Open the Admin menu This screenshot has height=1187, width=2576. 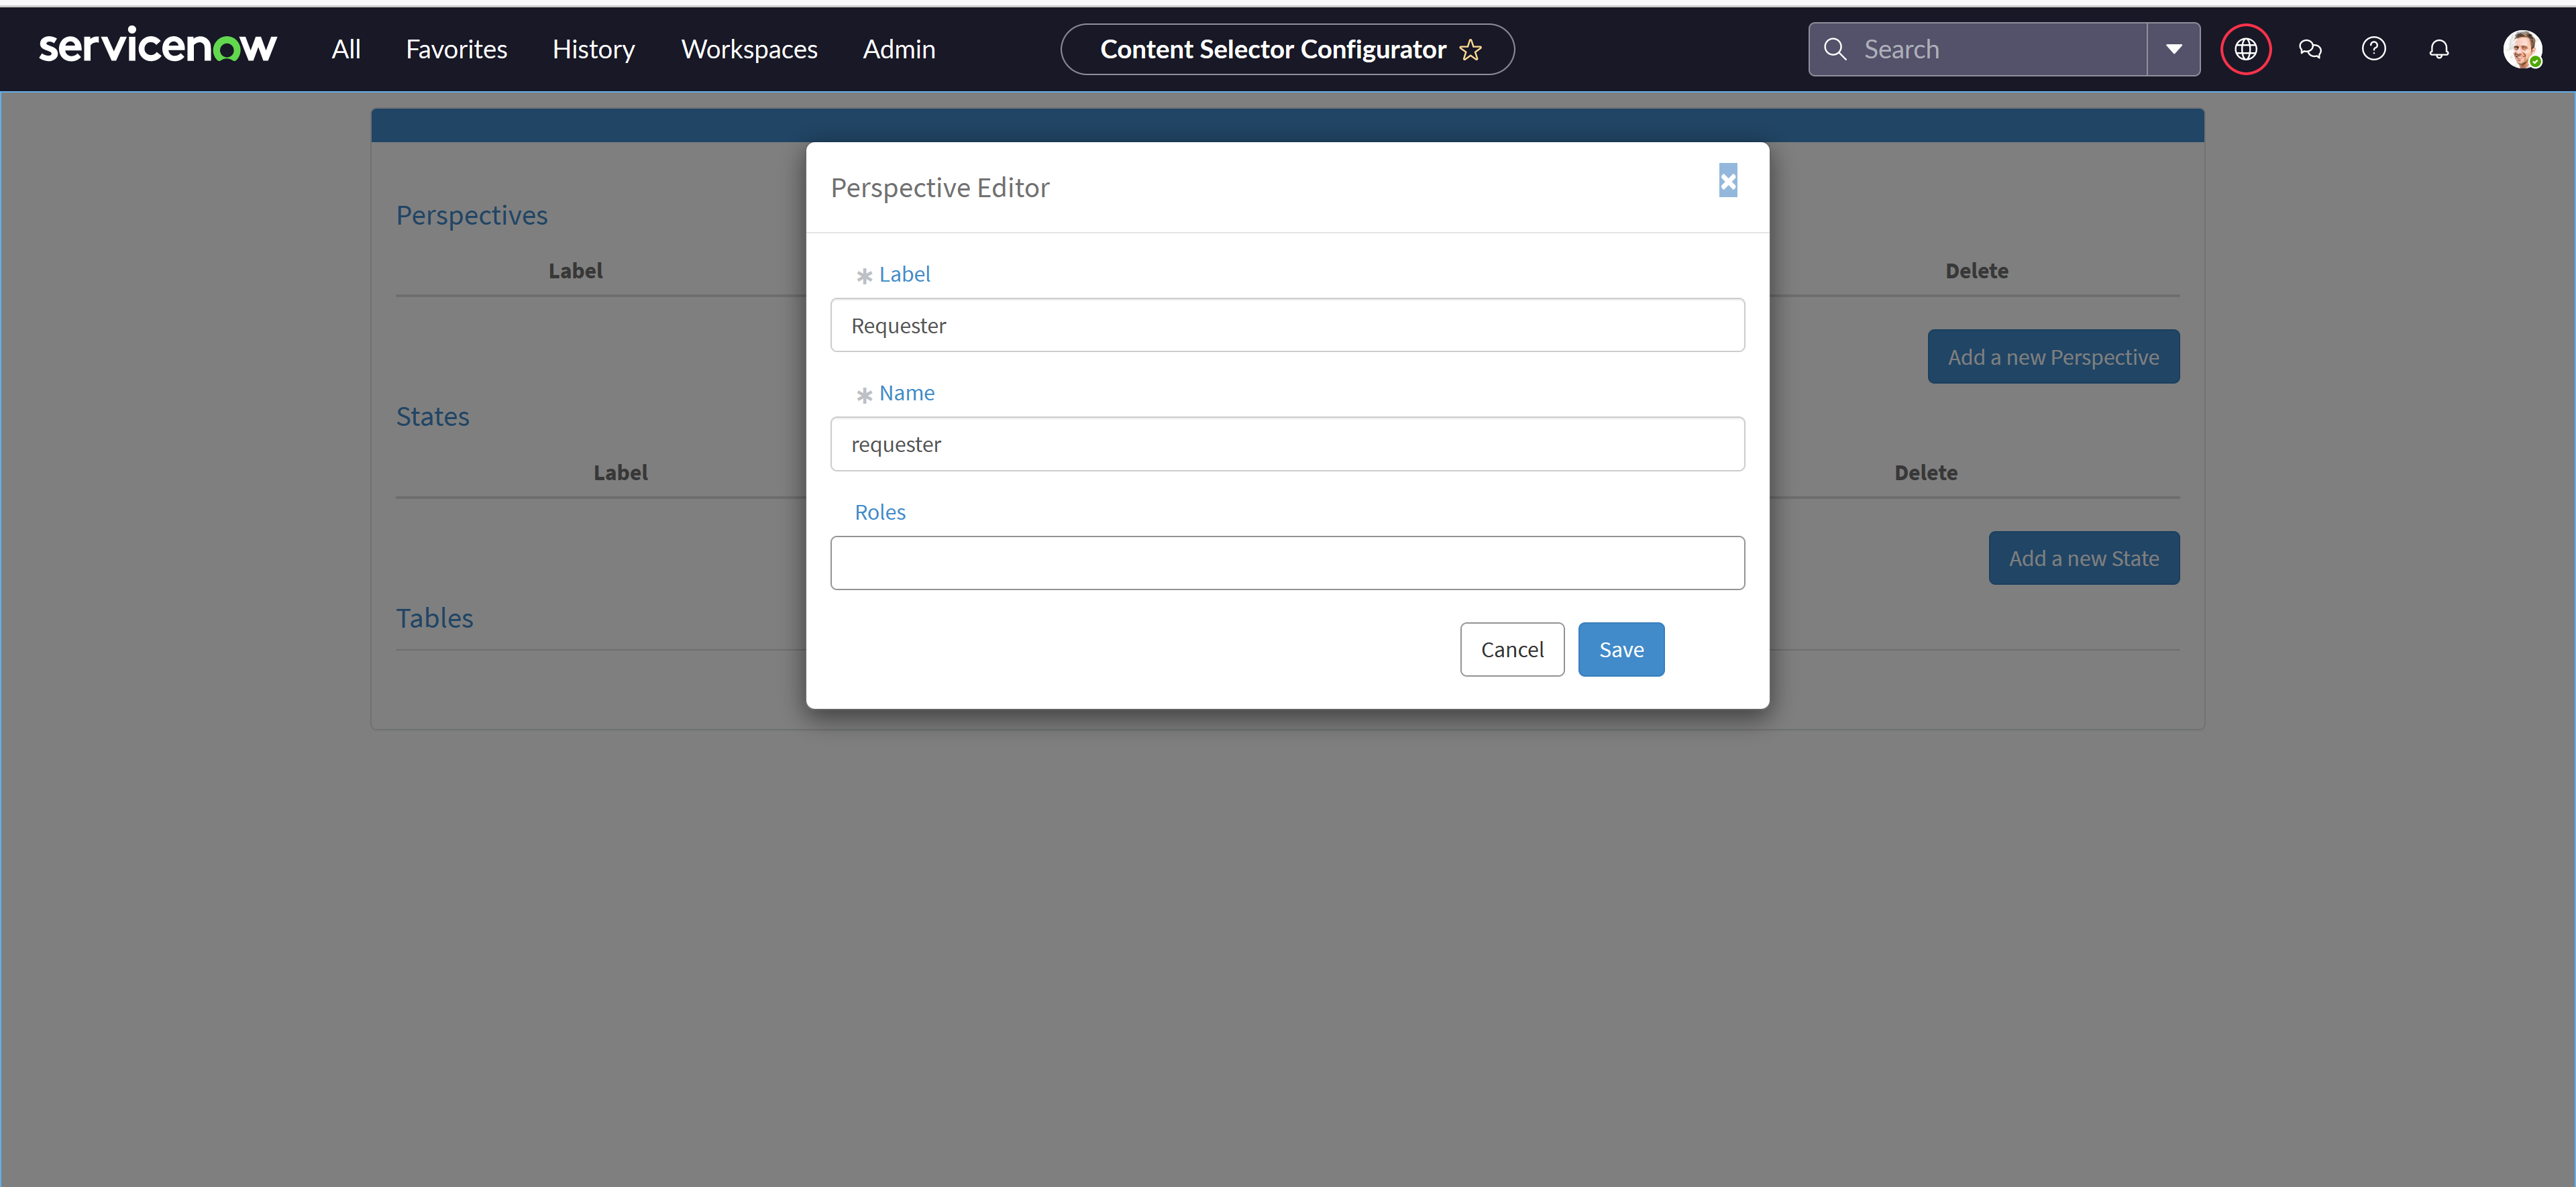point(898,49)
